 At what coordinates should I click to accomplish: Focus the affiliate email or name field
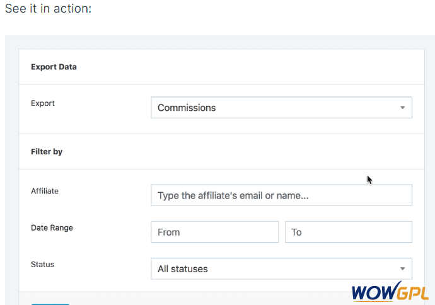coord(282,195)
